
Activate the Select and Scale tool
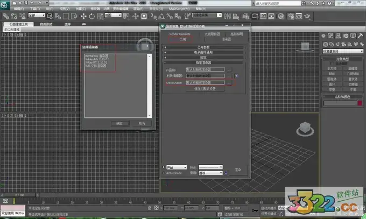100,16
